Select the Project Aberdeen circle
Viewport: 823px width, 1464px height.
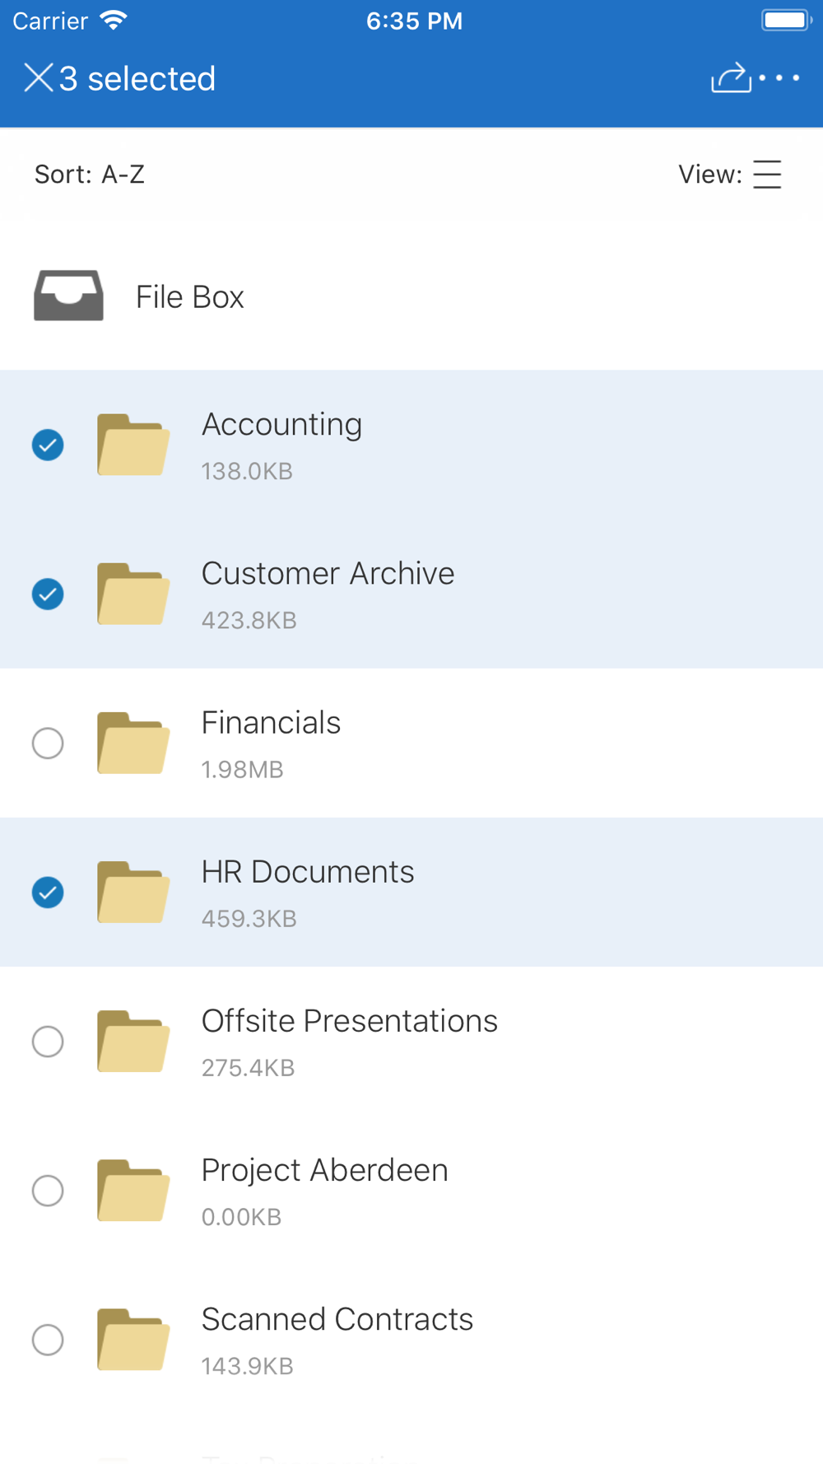(48, 1190)
